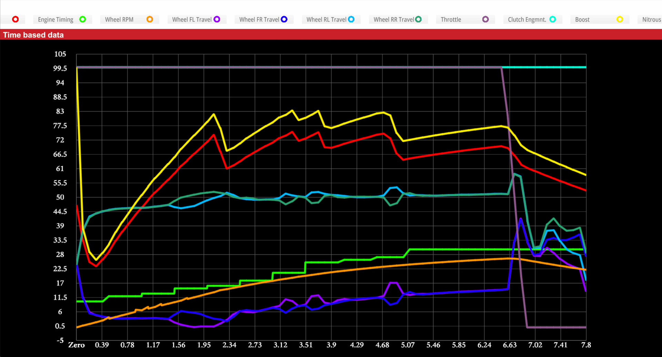Viewport: 662px width, 357px height.
Task: Click the purple circle beside Wheel FL Travel
Action: tap(217, 19)
